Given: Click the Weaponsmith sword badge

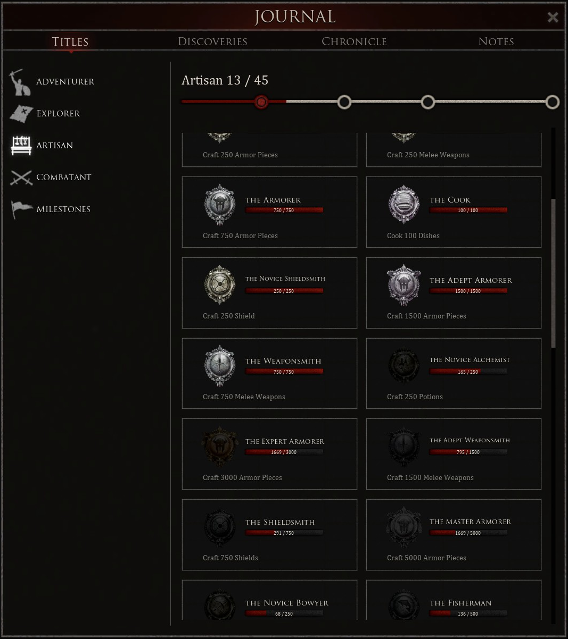Looking at the screenshot, I should [x=220, y=366].
